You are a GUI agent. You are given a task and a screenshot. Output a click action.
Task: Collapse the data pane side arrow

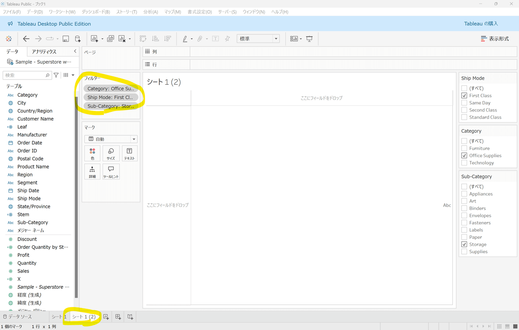coord(75,51)
